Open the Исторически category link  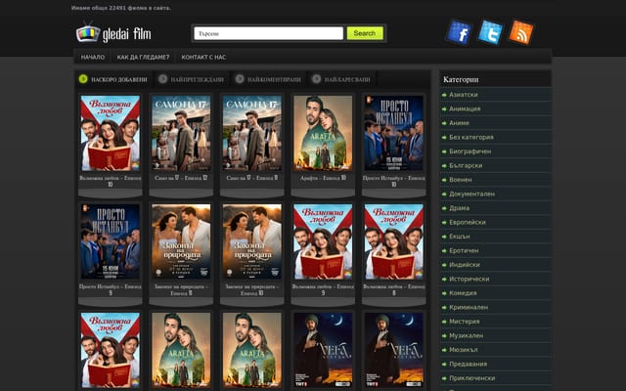click(x=469, y=279)
